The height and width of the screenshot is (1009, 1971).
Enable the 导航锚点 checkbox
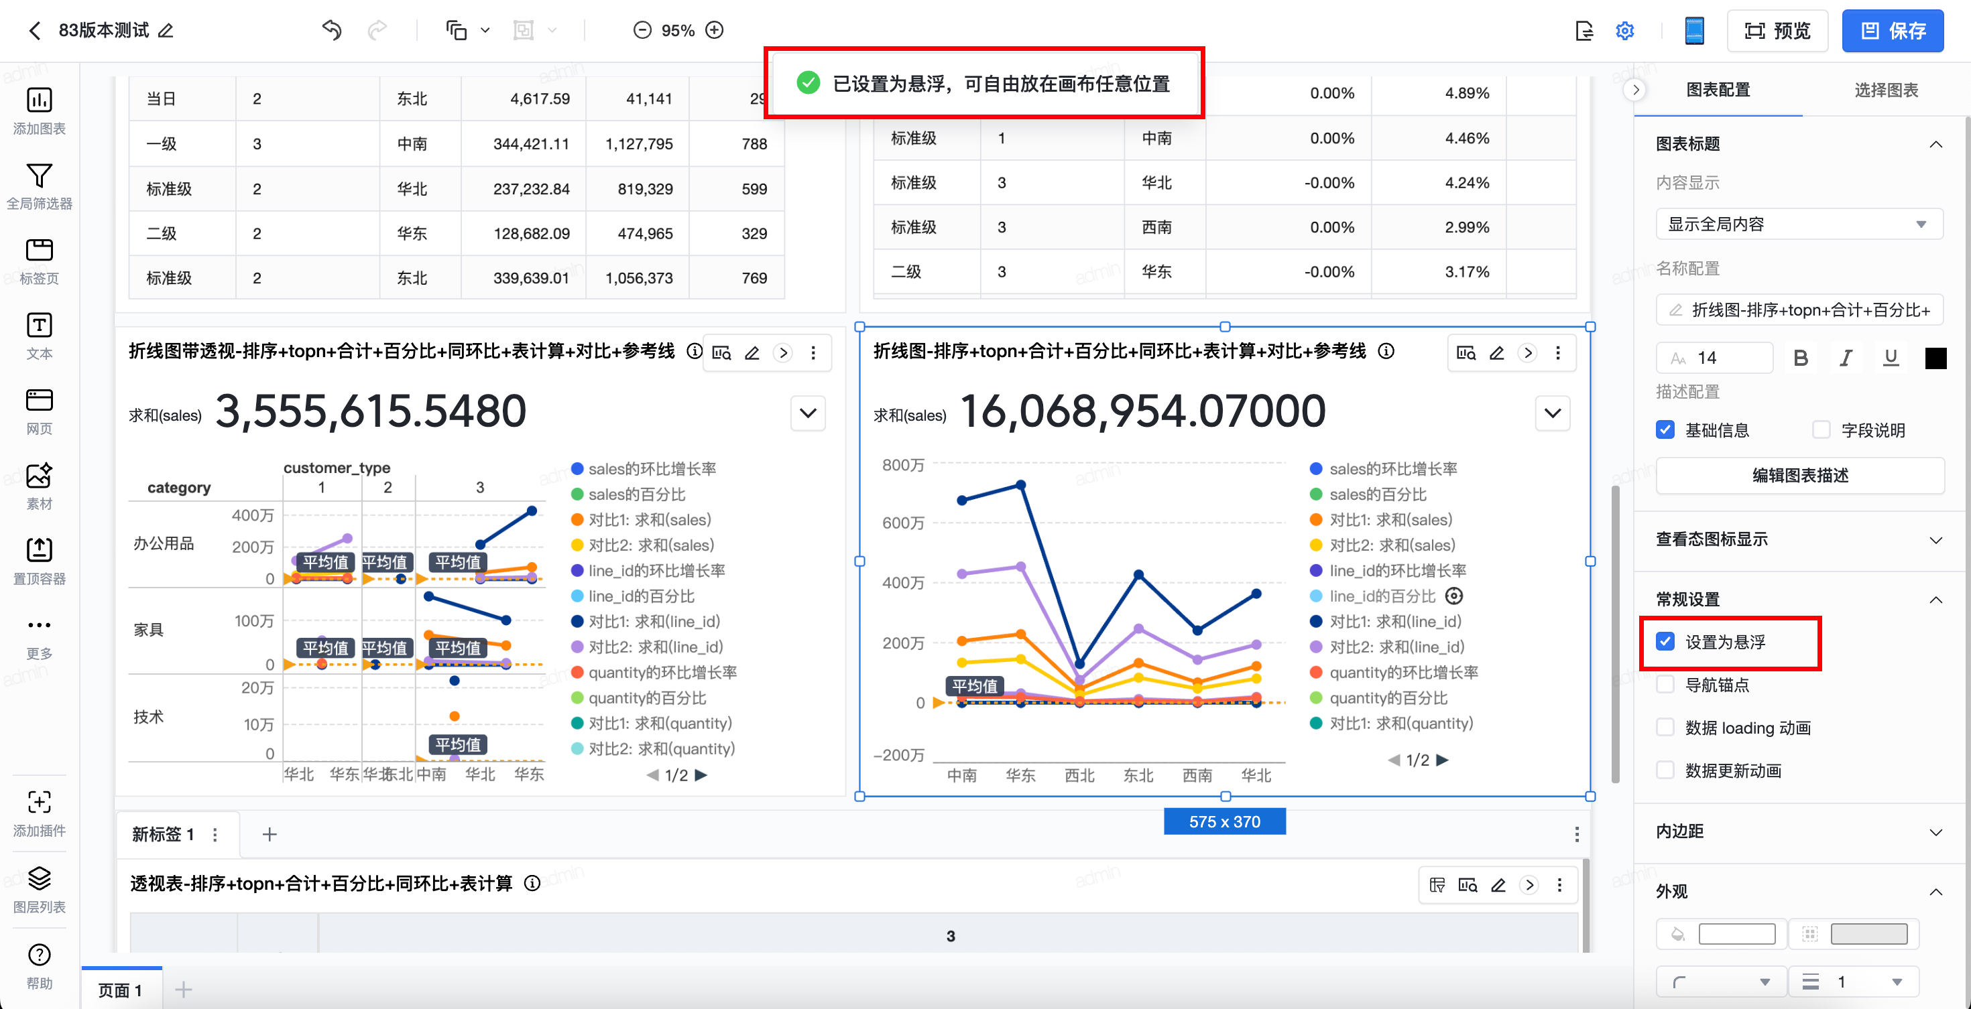click(1665, 684)
